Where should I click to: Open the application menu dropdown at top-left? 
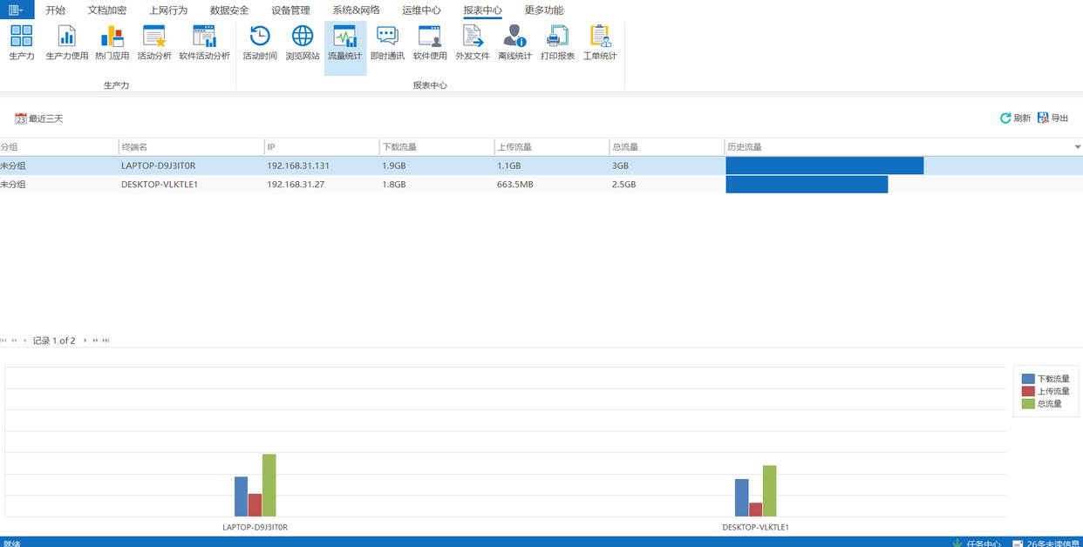pyautogui.click(x=17, y=10)
